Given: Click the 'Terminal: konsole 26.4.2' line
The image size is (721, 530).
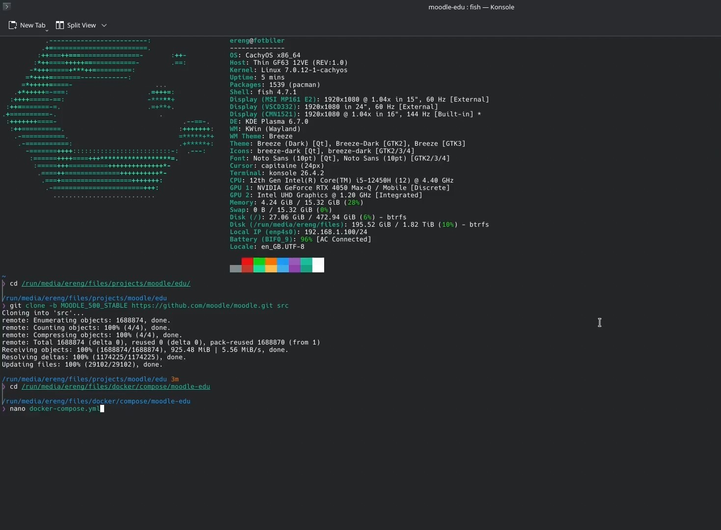Looking at the screenshot, I should click(x=277, y=173).
